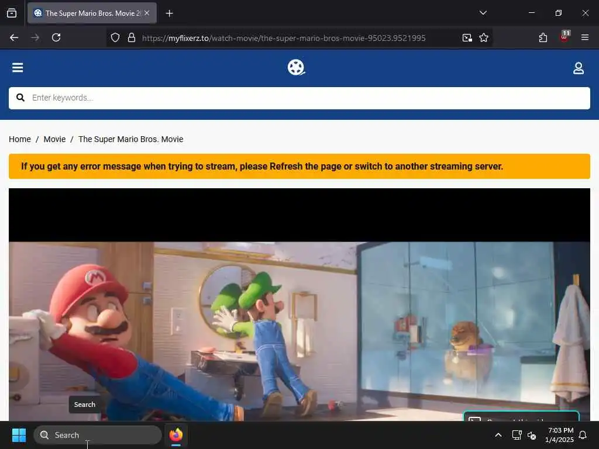
Task: Open the Firefox extensions puzzle icon
Action: click(x=543, y=37)
